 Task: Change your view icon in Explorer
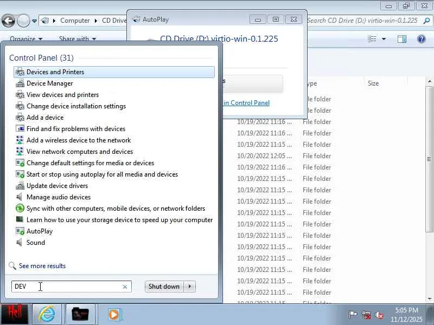pos(372,39)
